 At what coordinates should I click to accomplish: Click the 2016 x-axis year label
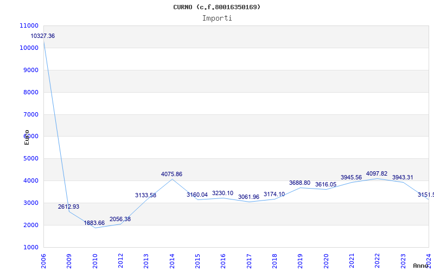point(224,261)
